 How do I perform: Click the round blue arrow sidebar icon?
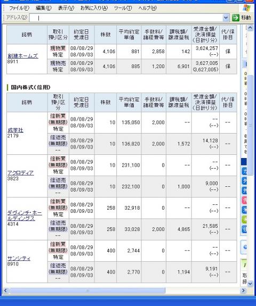(244, 247)
